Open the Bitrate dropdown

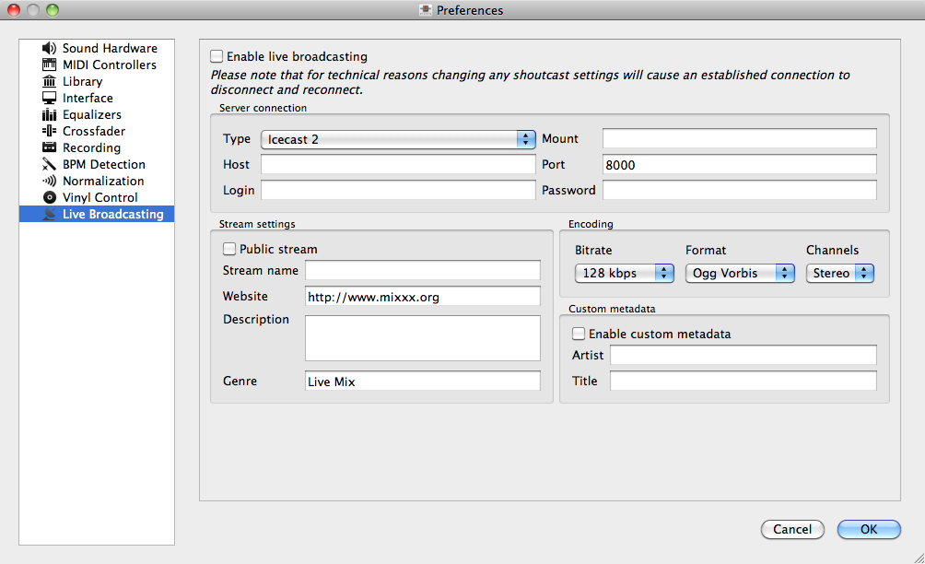tap(625, 273)
